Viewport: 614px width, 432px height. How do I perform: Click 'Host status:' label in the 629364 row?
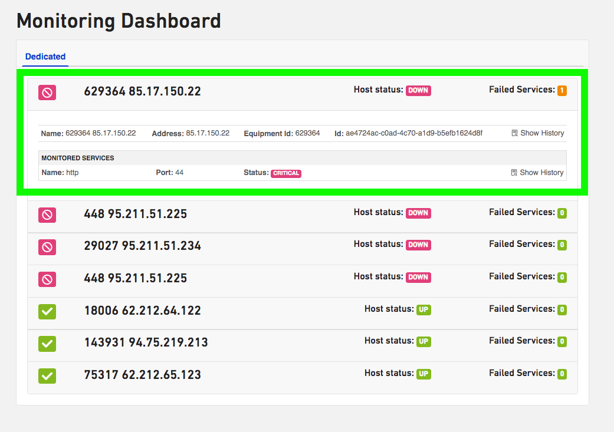pyautogui.click(x=378, y=90)
